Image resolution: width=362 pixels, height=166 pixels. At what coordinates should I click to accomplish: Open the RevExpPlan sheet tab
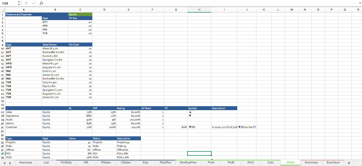tap(188, 163)
